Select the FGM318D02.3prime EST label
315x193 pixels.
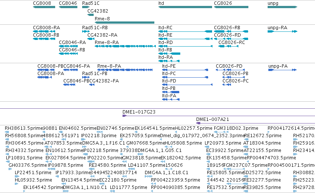pyautogui.click(x=236, y=128)
